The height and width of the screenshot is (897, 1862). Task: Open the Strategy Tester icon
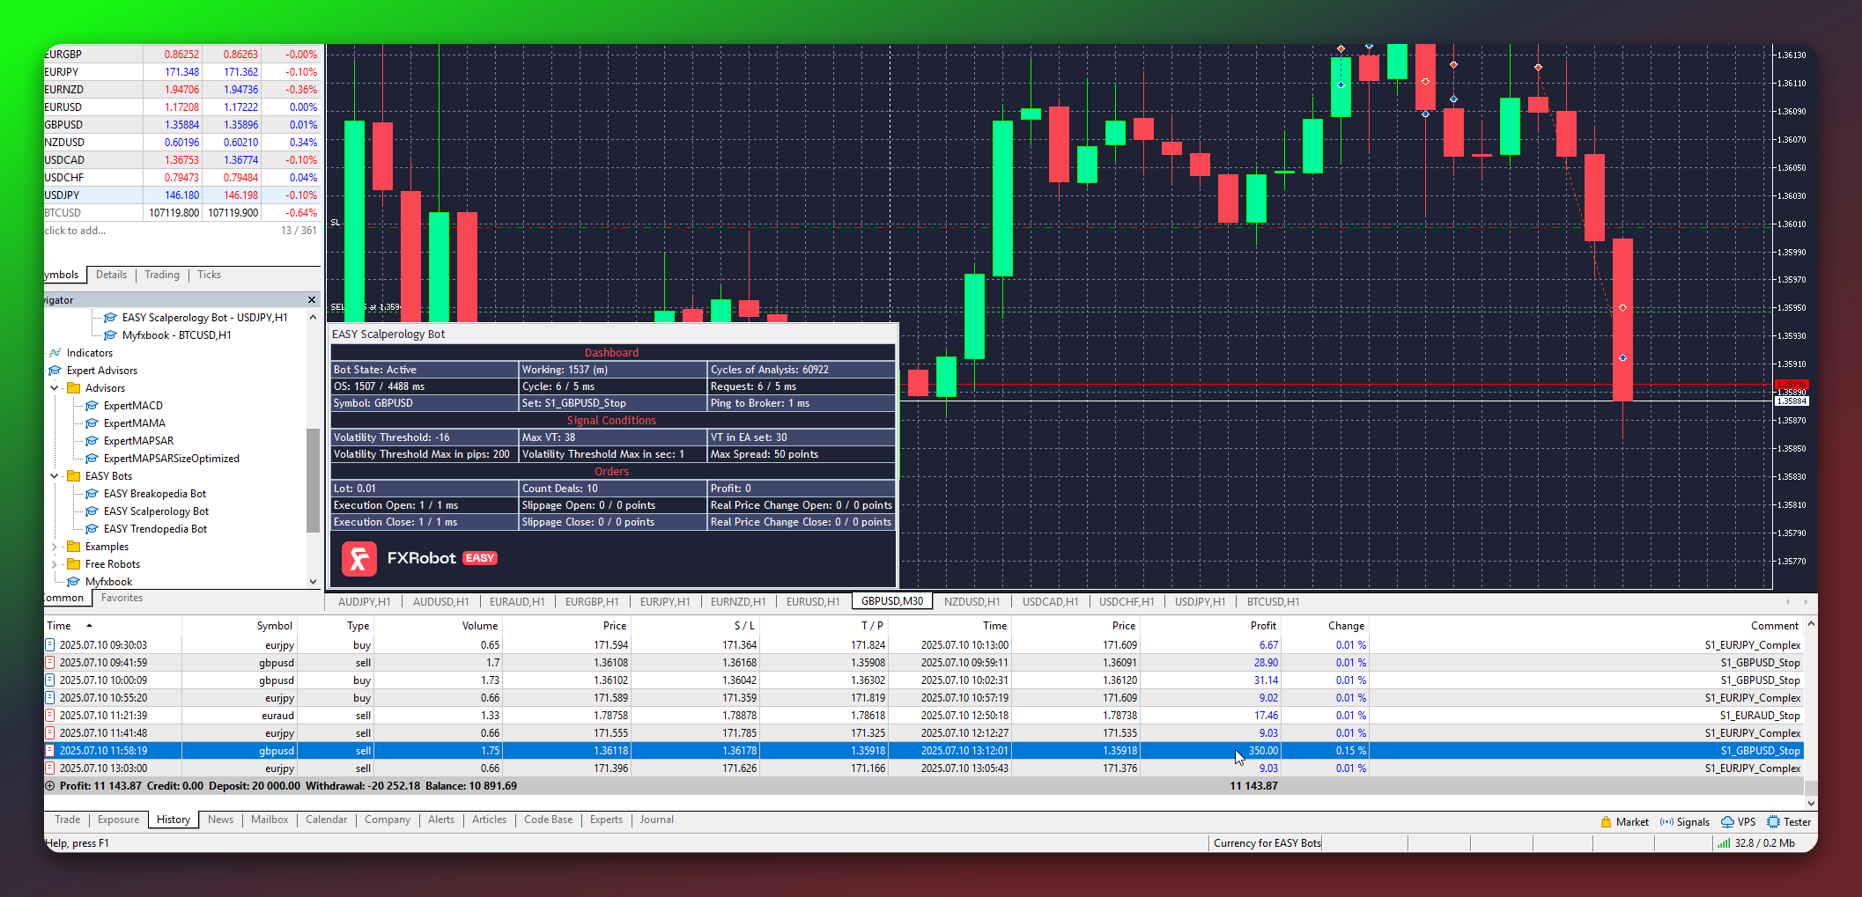[1773, 822]
